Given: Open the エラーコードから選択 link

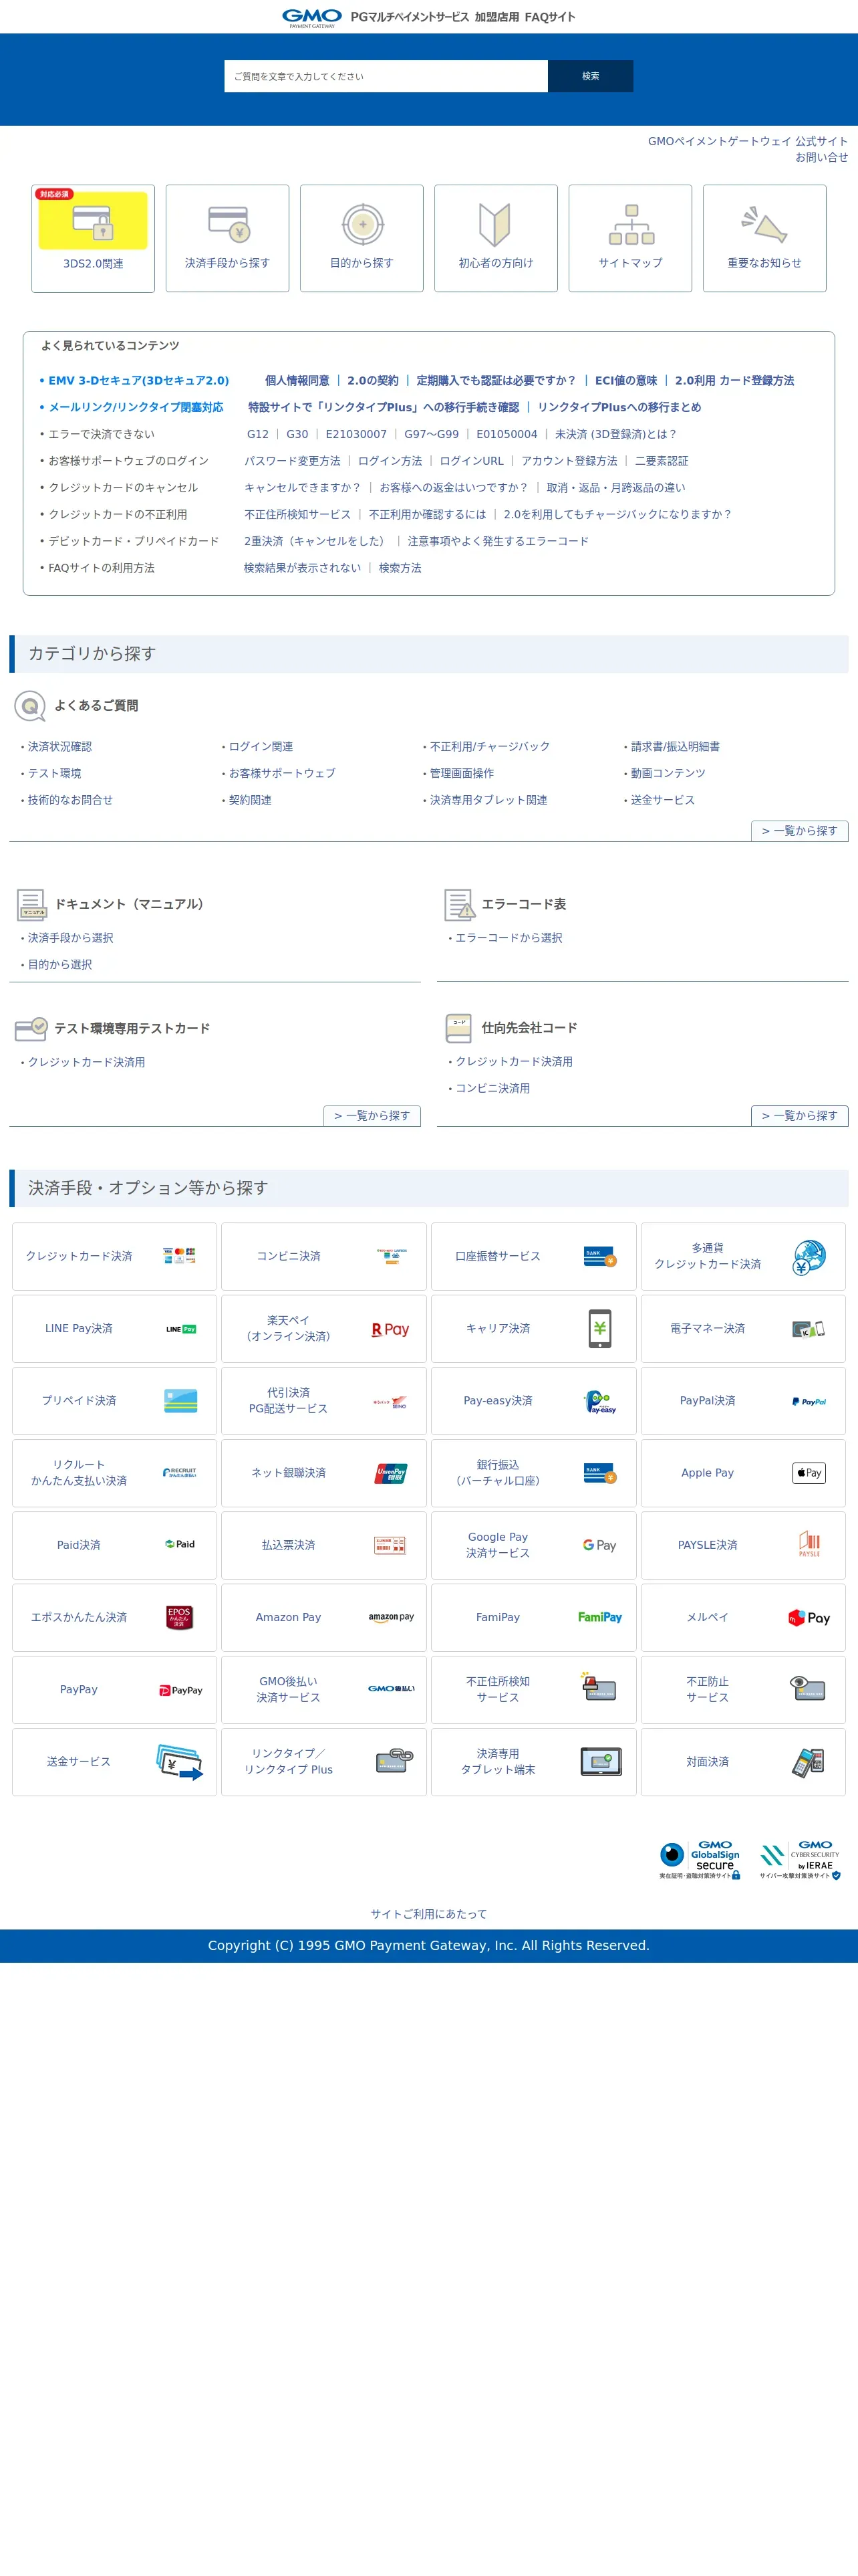Looking at the screenshot, I should (x=509, y=938).
